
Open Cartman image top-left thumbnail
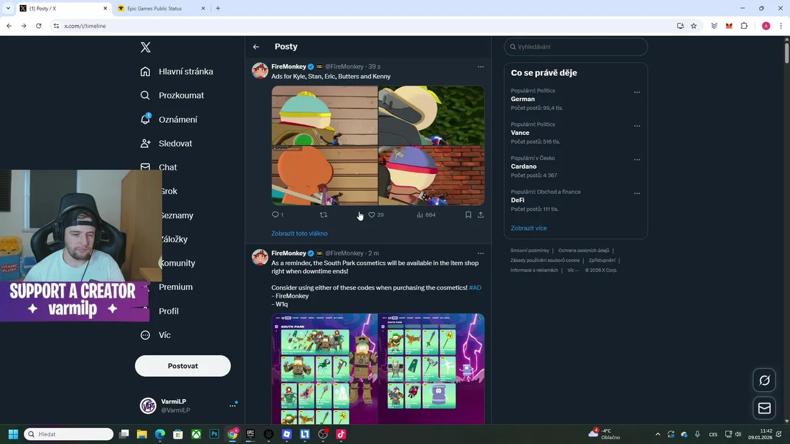[x=325, y=115]
